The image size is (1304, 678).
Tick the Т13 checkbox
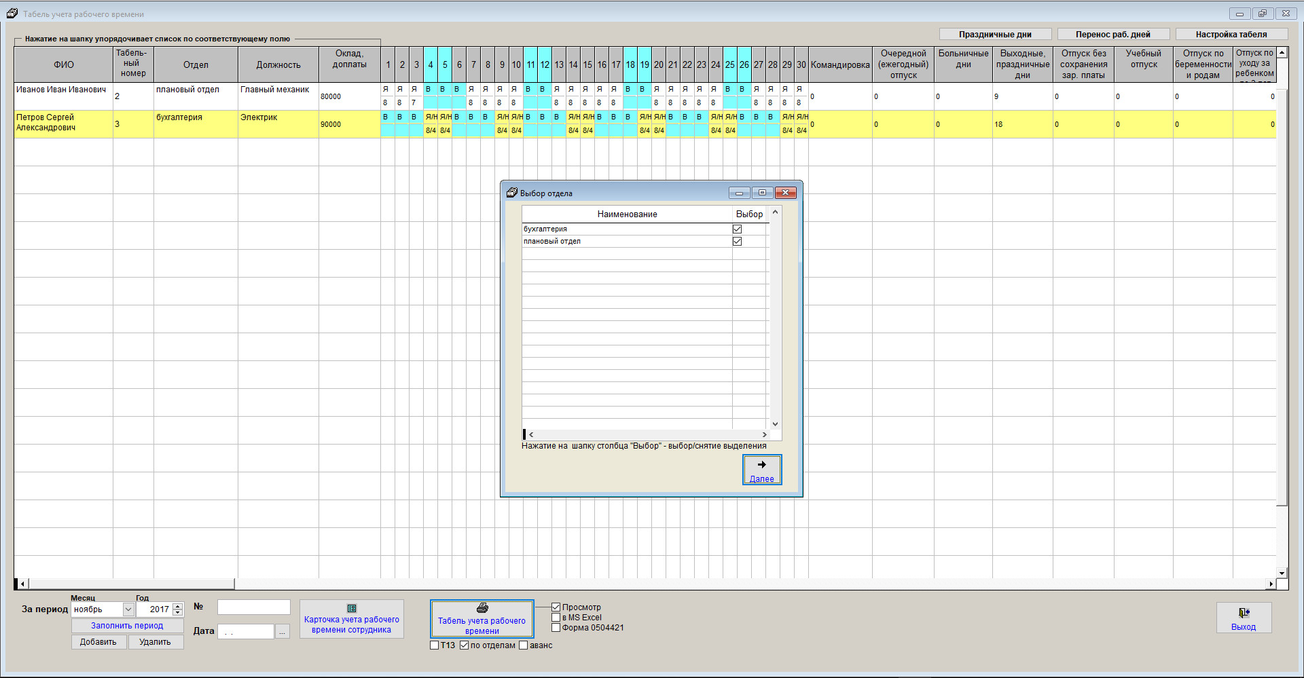pos(435,645)
